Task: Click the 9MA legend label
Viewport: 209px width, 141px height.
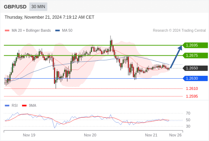Action: click(33, 106)
